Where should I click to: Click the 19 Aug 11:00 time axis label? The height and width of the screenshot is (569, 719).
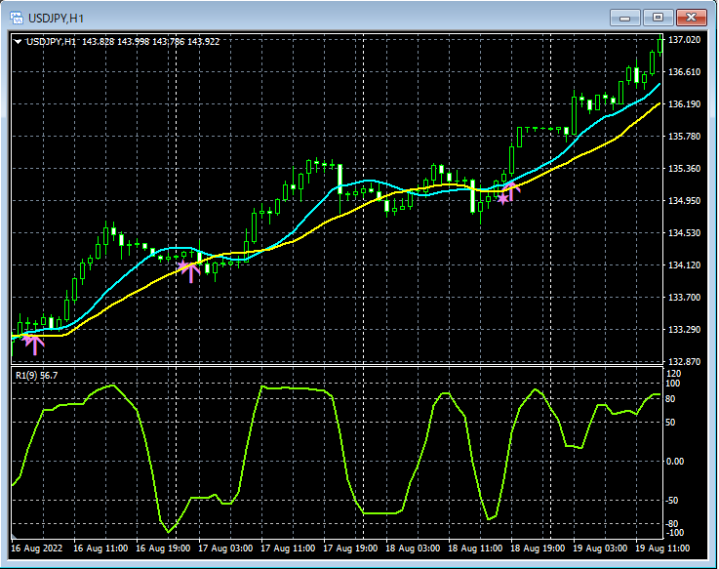tap(662, 549)
